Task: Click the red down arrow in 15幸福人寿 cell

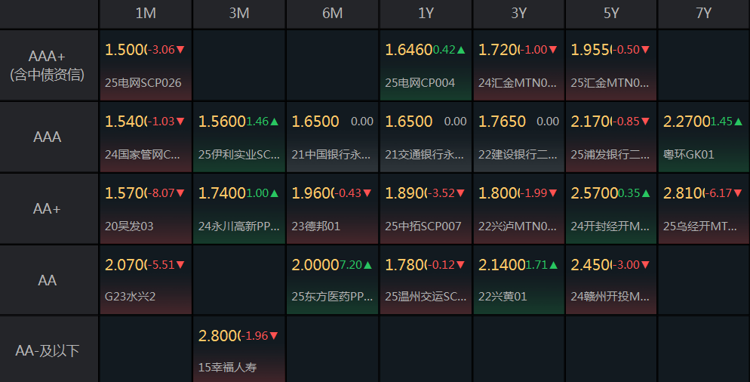Action: [x=274, y=336]
